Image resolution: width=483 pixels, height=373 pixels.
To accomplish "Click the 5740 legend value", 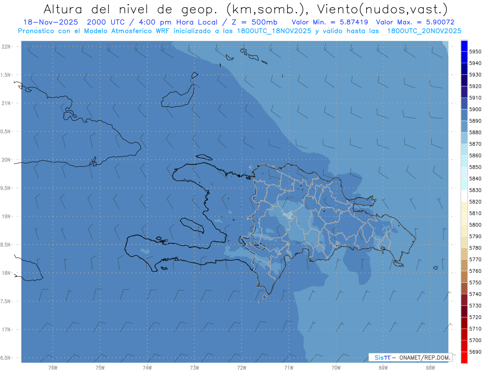I will click(475, 294).
